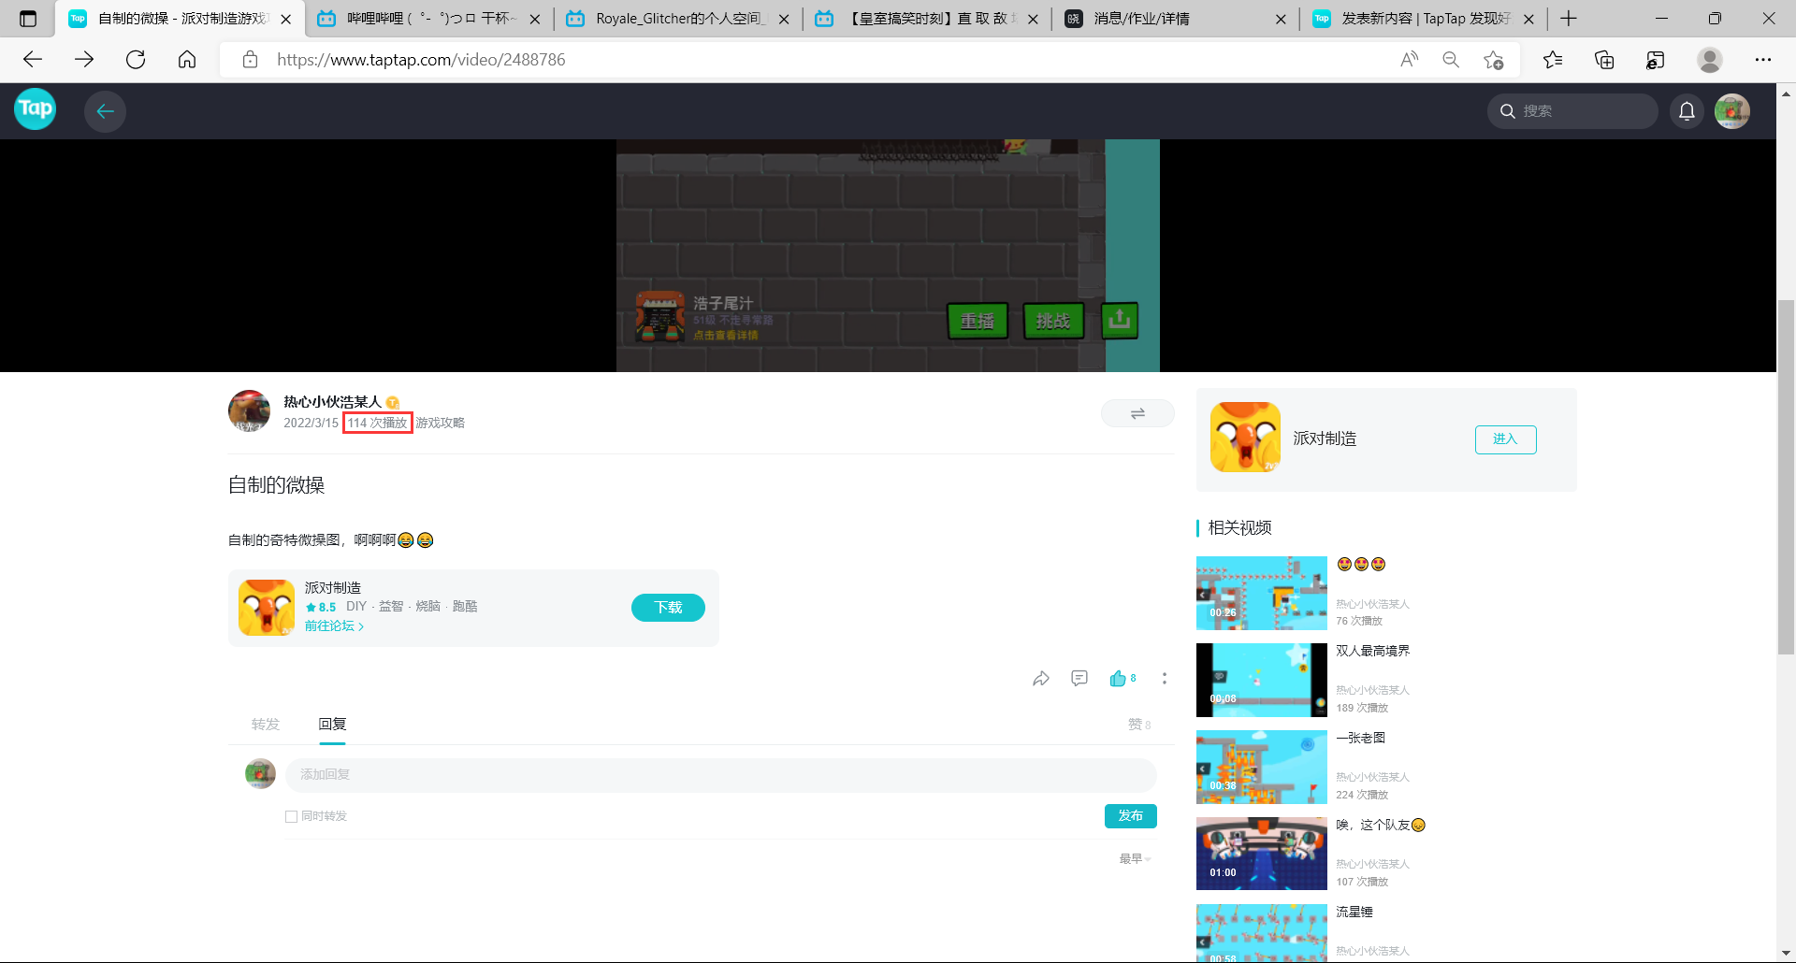Click the green share icon in video

1119,321
